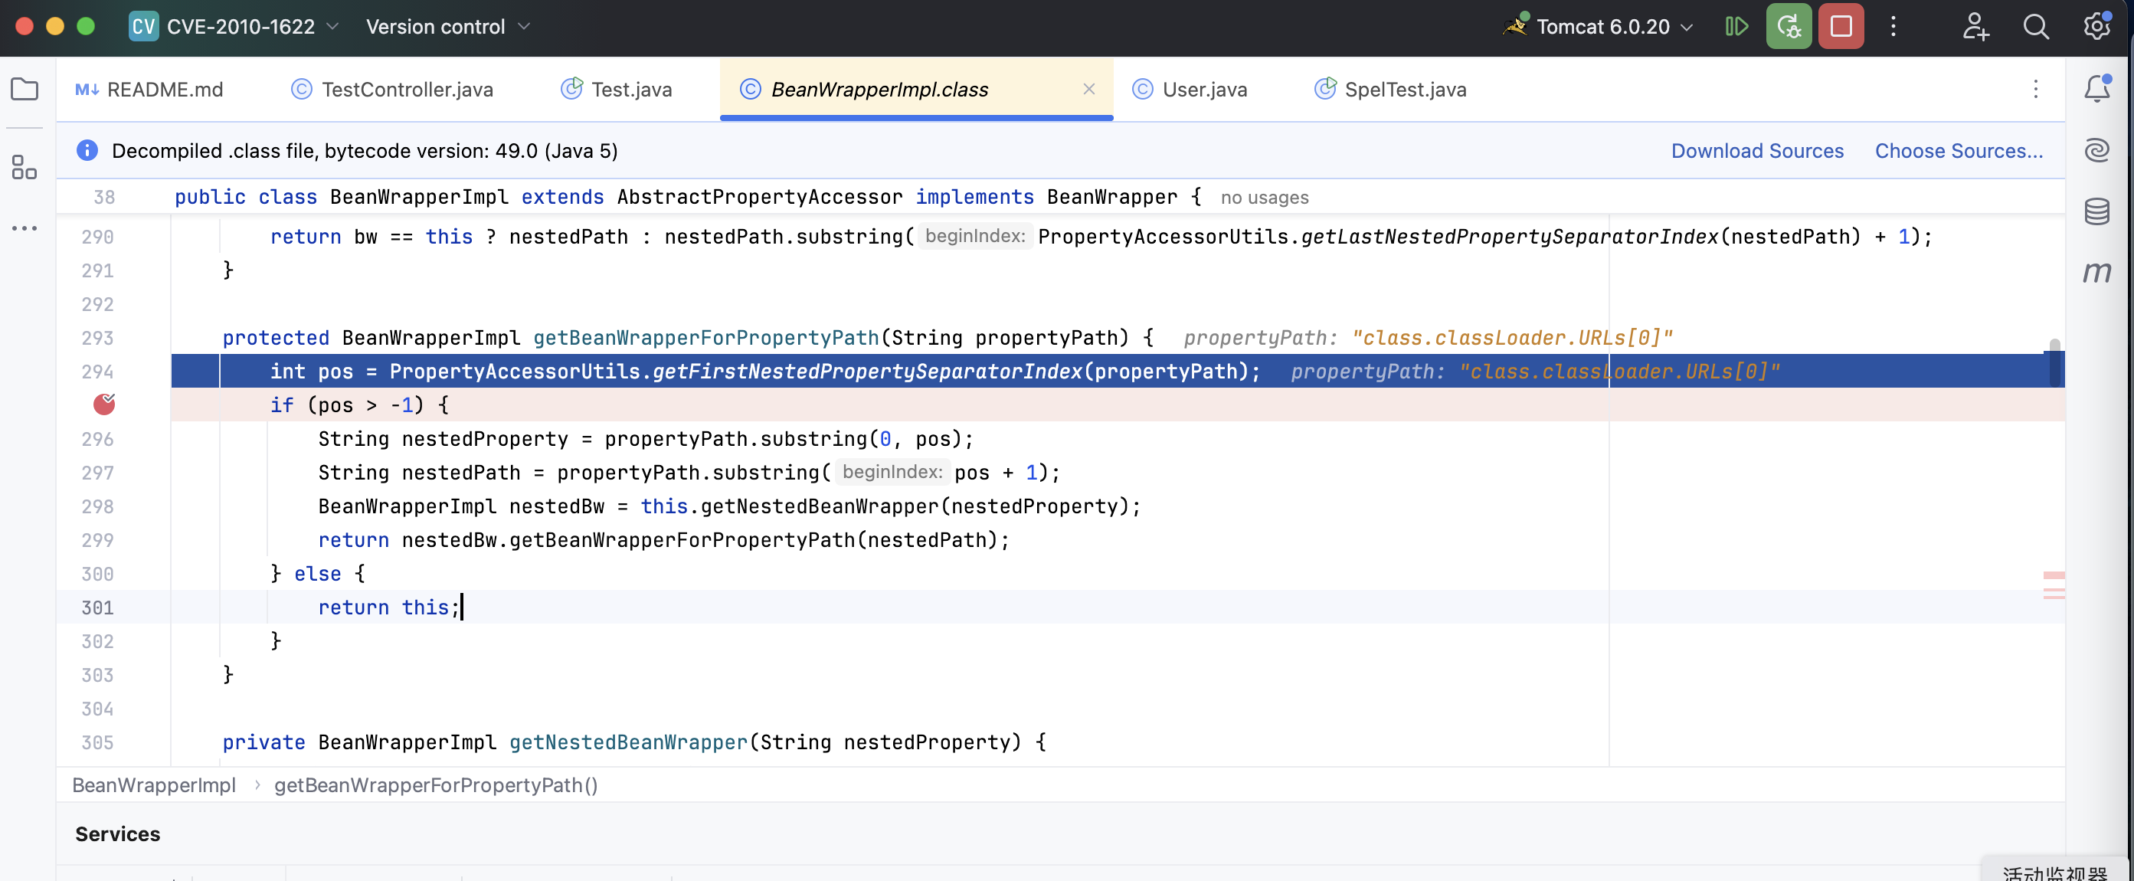Click the Rerun Debug green button
Viewport: 2134px width, 881px height.
[1789, 27]
